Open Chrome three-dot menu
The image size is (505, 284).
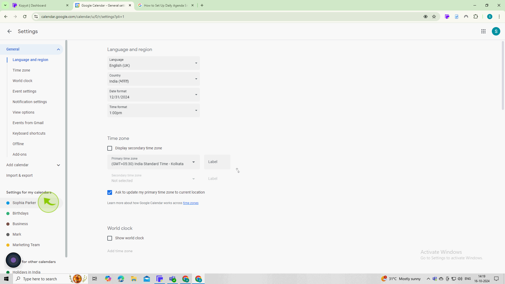pos(499,17)
